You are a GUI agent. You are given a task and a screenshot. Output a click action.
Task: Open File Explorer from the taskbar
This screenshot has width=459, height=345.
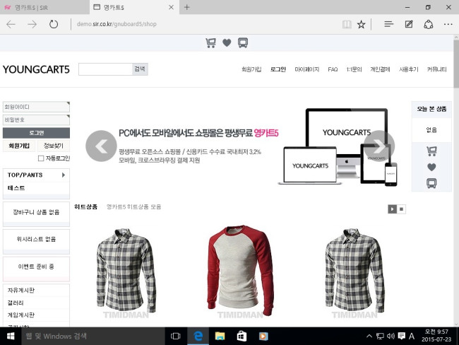tap(220, 336)
